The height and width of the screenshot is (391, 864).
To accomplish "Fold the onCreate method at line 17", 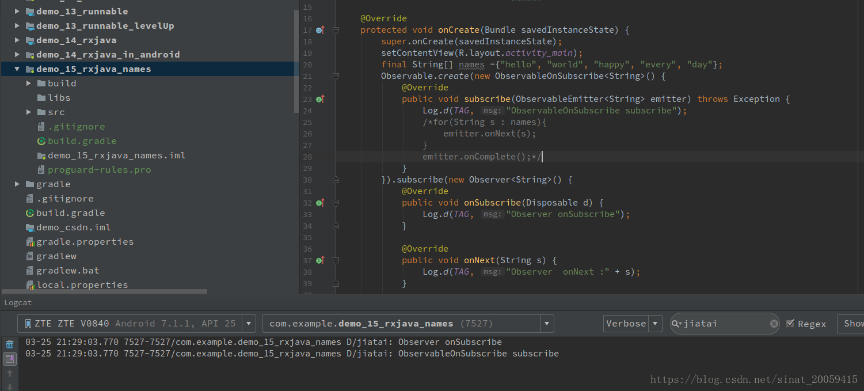I will point(336,30).
